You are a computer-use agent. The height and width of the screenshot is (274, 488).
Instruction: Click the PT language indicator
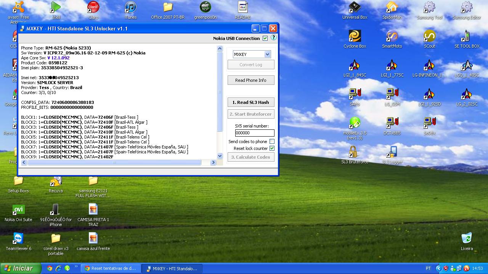(x=428, y=268)
